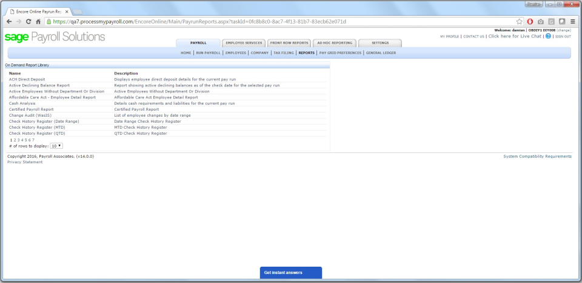The height and width of the screenshot is (283, 582).
Task: Reload the page with the refresh icon
Action: click(x=28, y=21)
